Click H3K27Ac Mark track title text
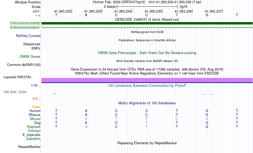253x153 pixels. point(147,73)
